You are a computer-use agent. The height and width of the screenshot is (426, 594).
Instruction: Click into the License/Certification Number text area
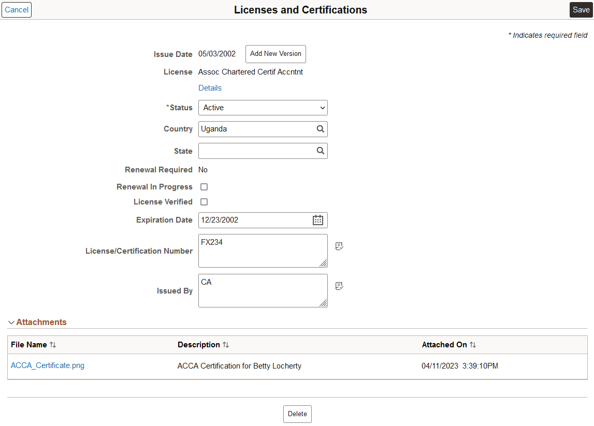(263, 251)
